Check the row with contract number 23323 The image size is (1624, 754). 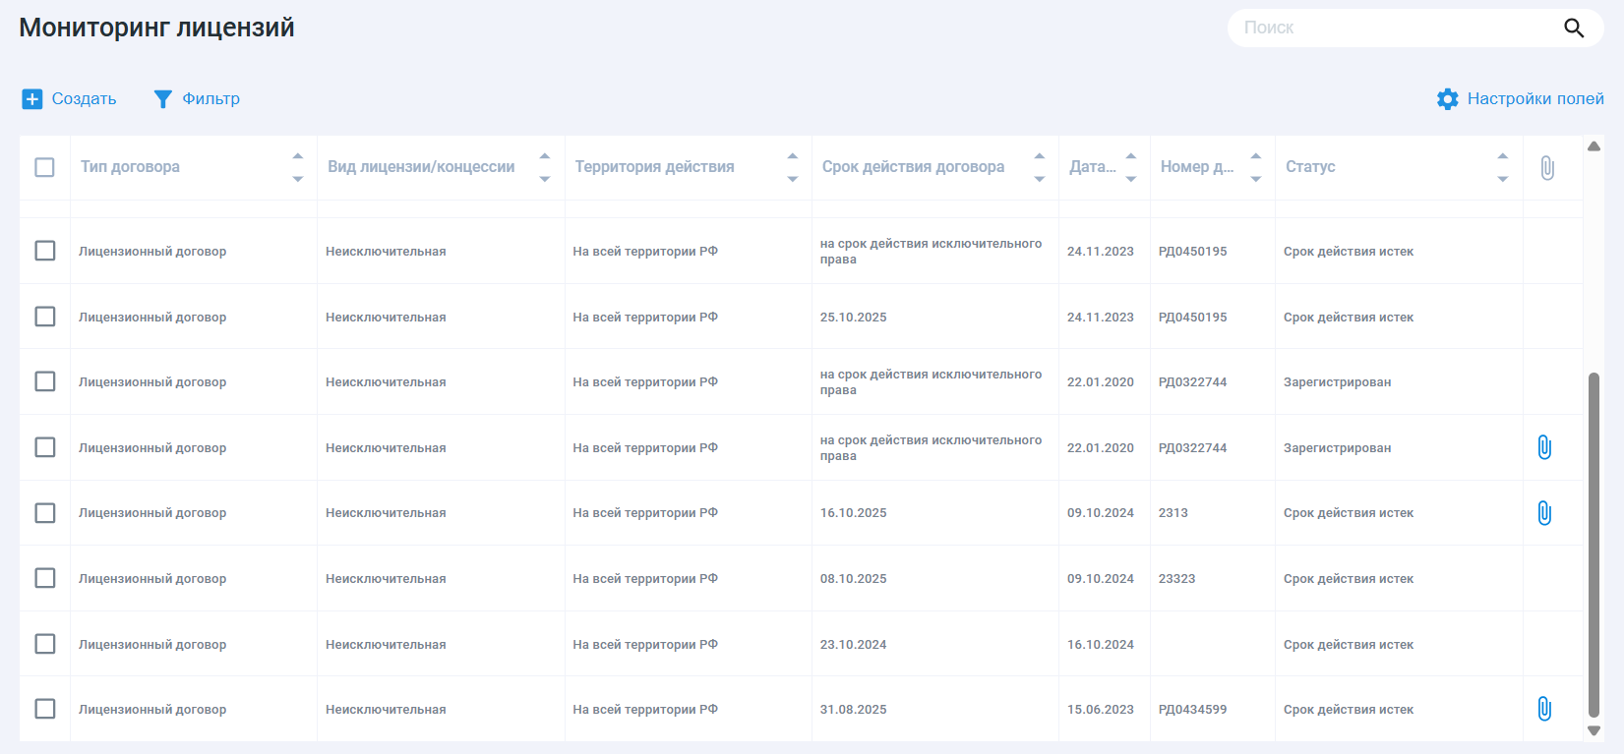click(45, 578)
